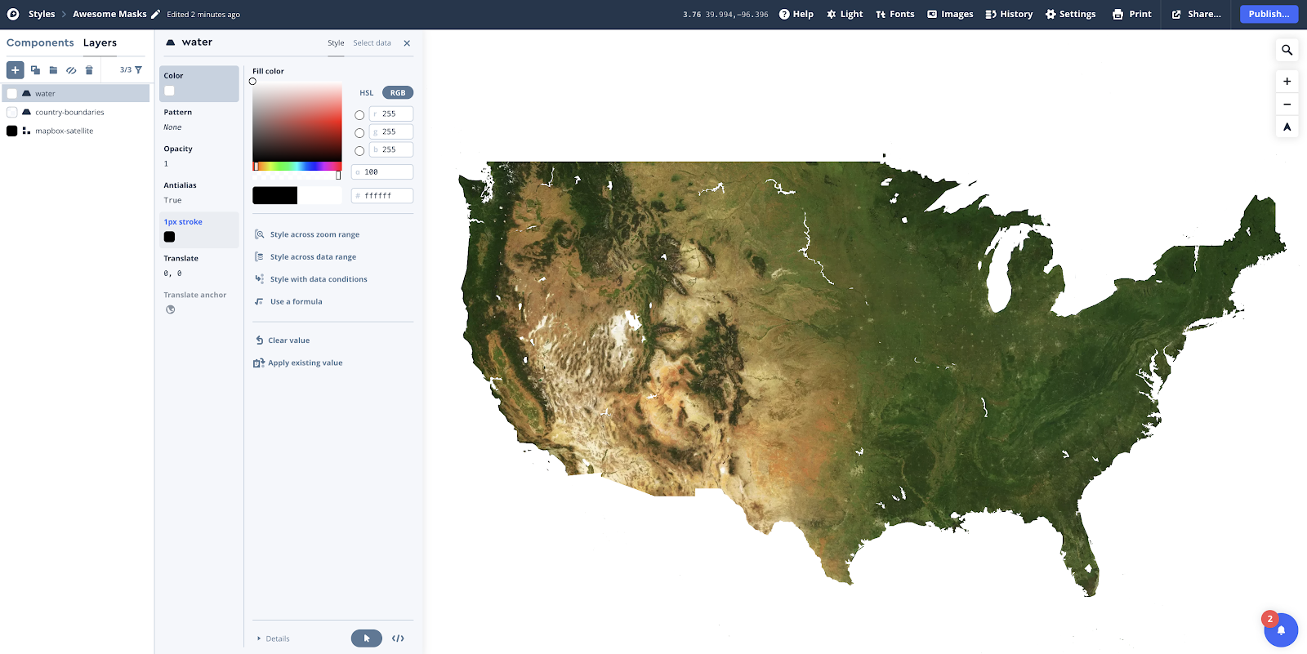This screenshot has height=654, width=1307.
Task: Open the map search tool
Action: point(1287,50)
